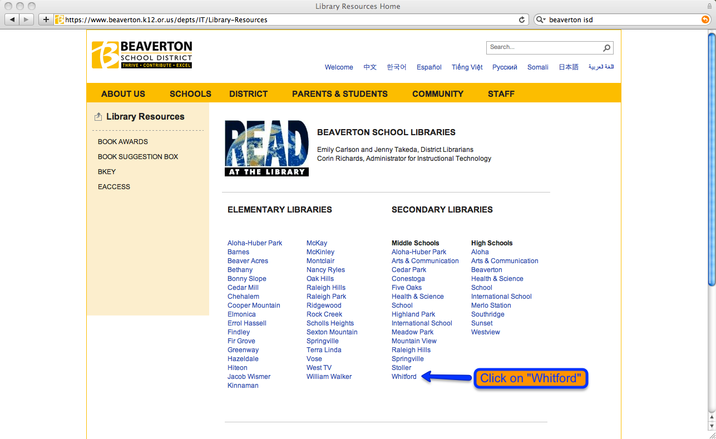Click the Beaverton School District logo
This screenshot has width=716, height=439.
click(x=141, y=54)
